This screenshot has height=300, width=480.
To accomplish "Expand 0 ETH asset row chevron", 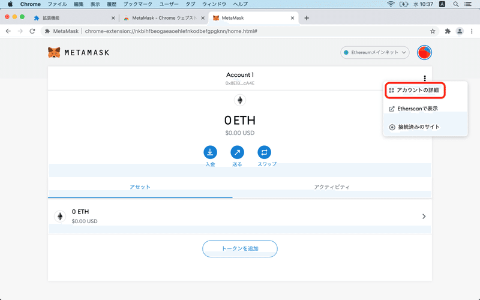I will (x=424, y=217).
